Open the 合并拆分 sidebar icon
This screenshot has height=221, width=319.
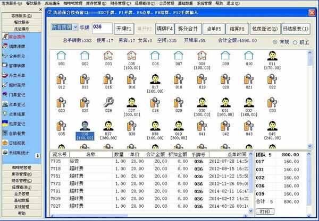tap(5, 56)
